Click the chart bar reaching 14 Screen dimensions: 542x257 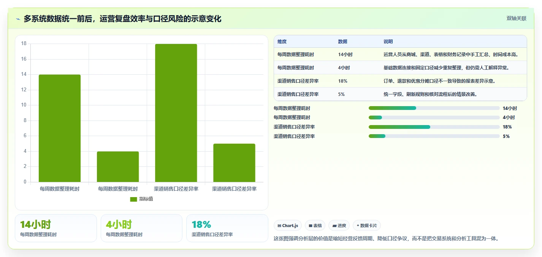point(60,128)
